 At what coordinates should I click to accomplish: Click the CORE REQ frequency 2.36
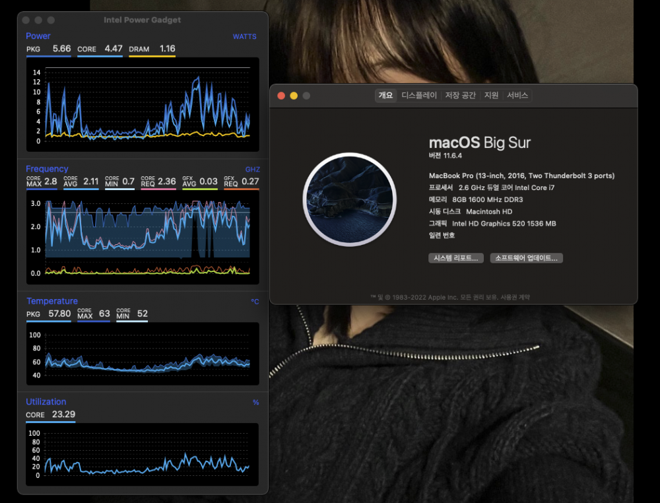(x=167, y=182)
